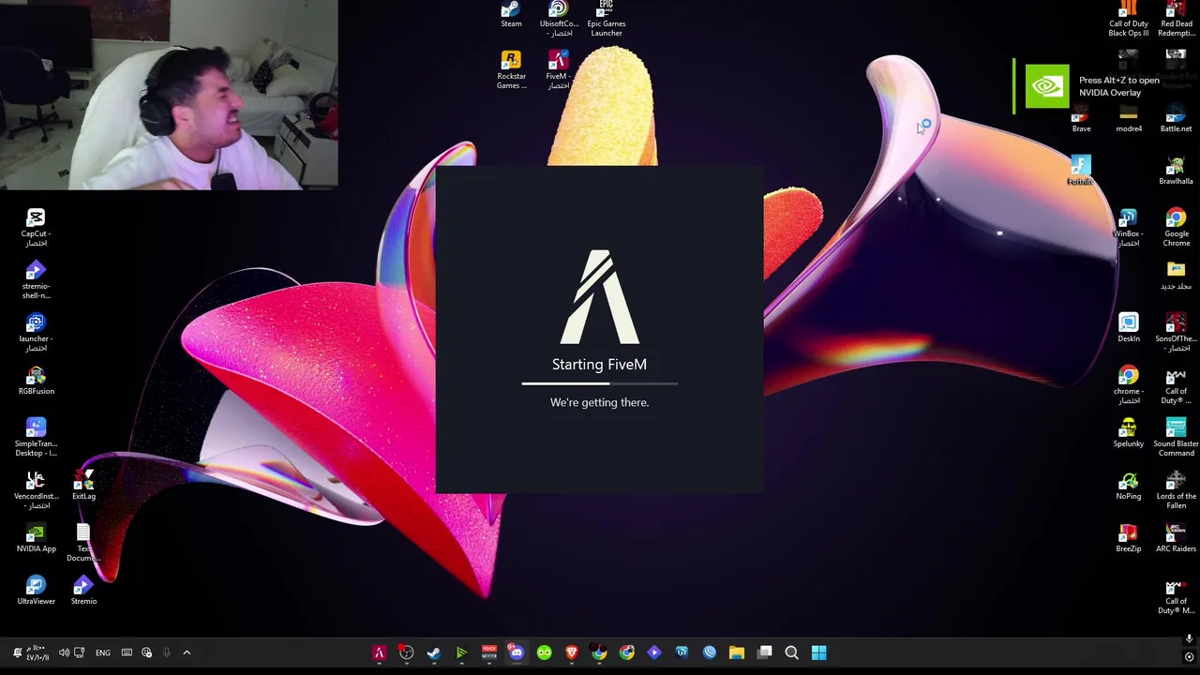Open taskbar Search

[791, 652]
